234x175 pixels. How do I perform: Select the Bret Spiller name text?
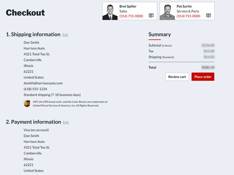128,6
